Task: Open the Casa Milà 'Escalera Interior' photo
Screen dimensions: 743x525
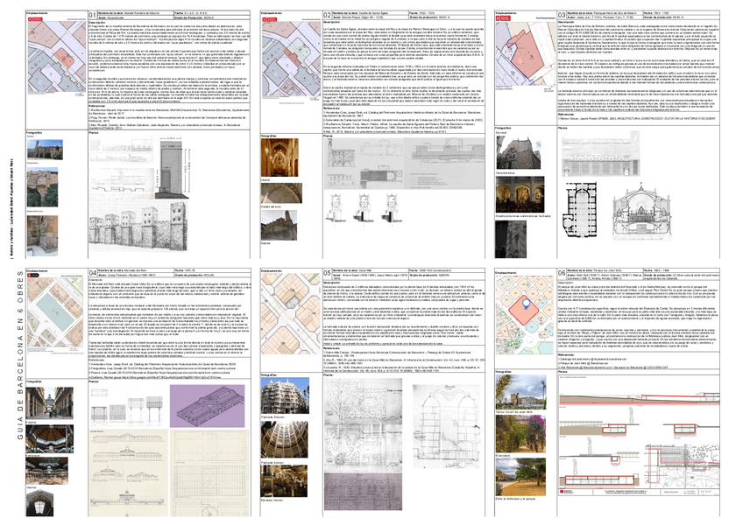Action: click(x=284, y=480)
